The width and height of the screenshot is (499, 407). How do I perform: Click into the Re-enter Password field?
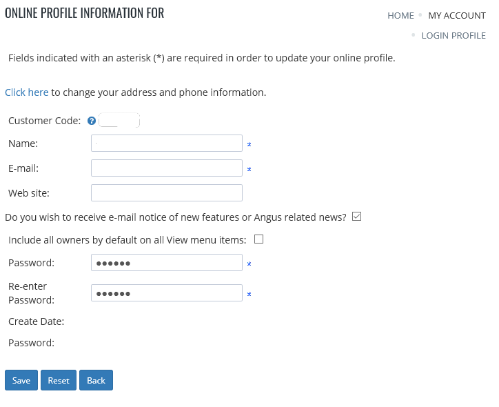(x=167, y=293)
